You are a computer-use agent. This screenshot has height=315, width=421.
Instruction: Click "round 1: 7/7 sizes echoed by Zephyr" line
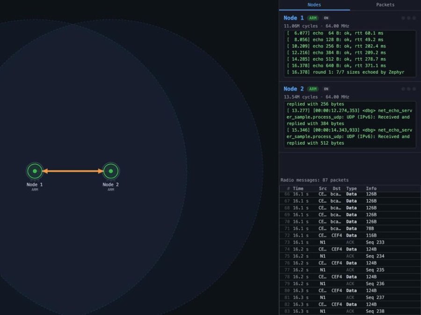[345, 72]
